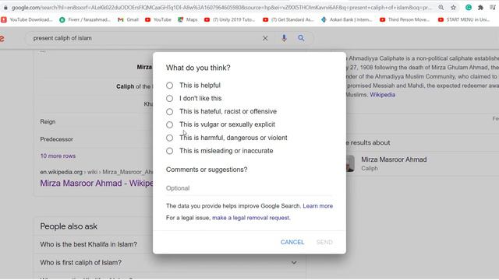Bookmark this page with star icon

[454, 7]
